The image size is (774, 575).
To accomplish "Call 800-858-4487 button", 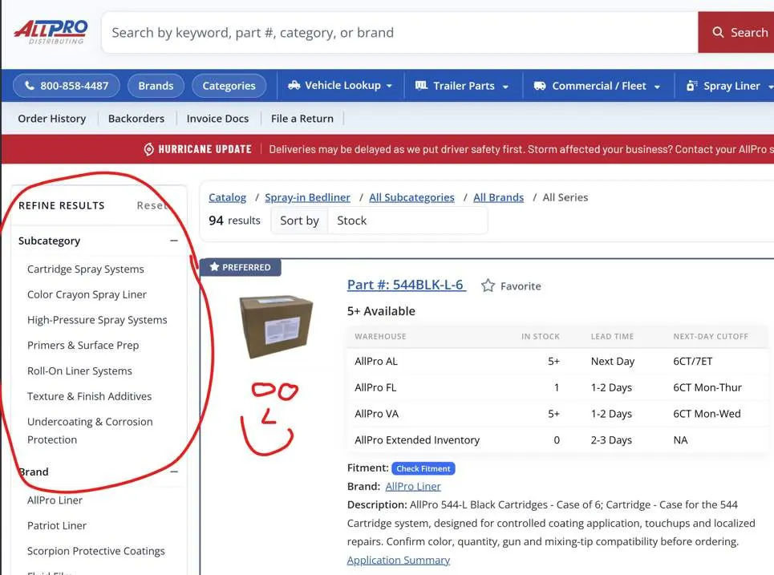I will point(67,86).
